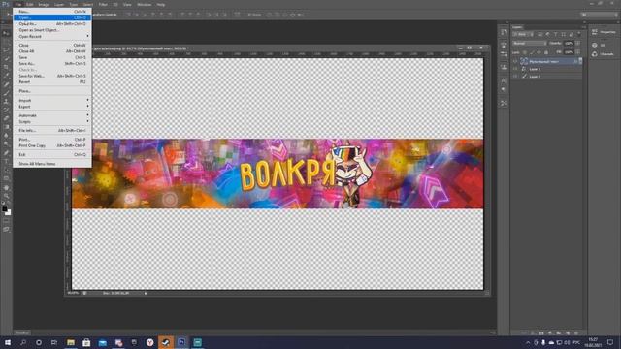Choose Close All in the File menu

click(51, 51)
